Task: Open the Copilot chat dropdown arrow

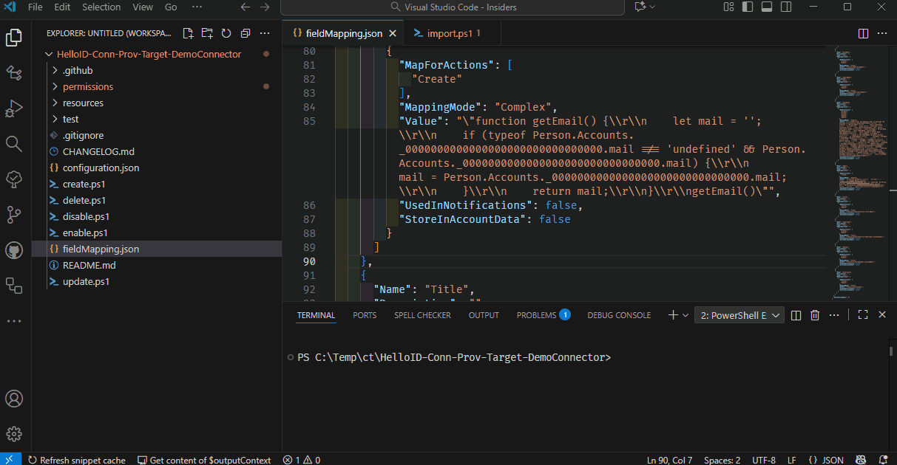Action: (654, 7)
